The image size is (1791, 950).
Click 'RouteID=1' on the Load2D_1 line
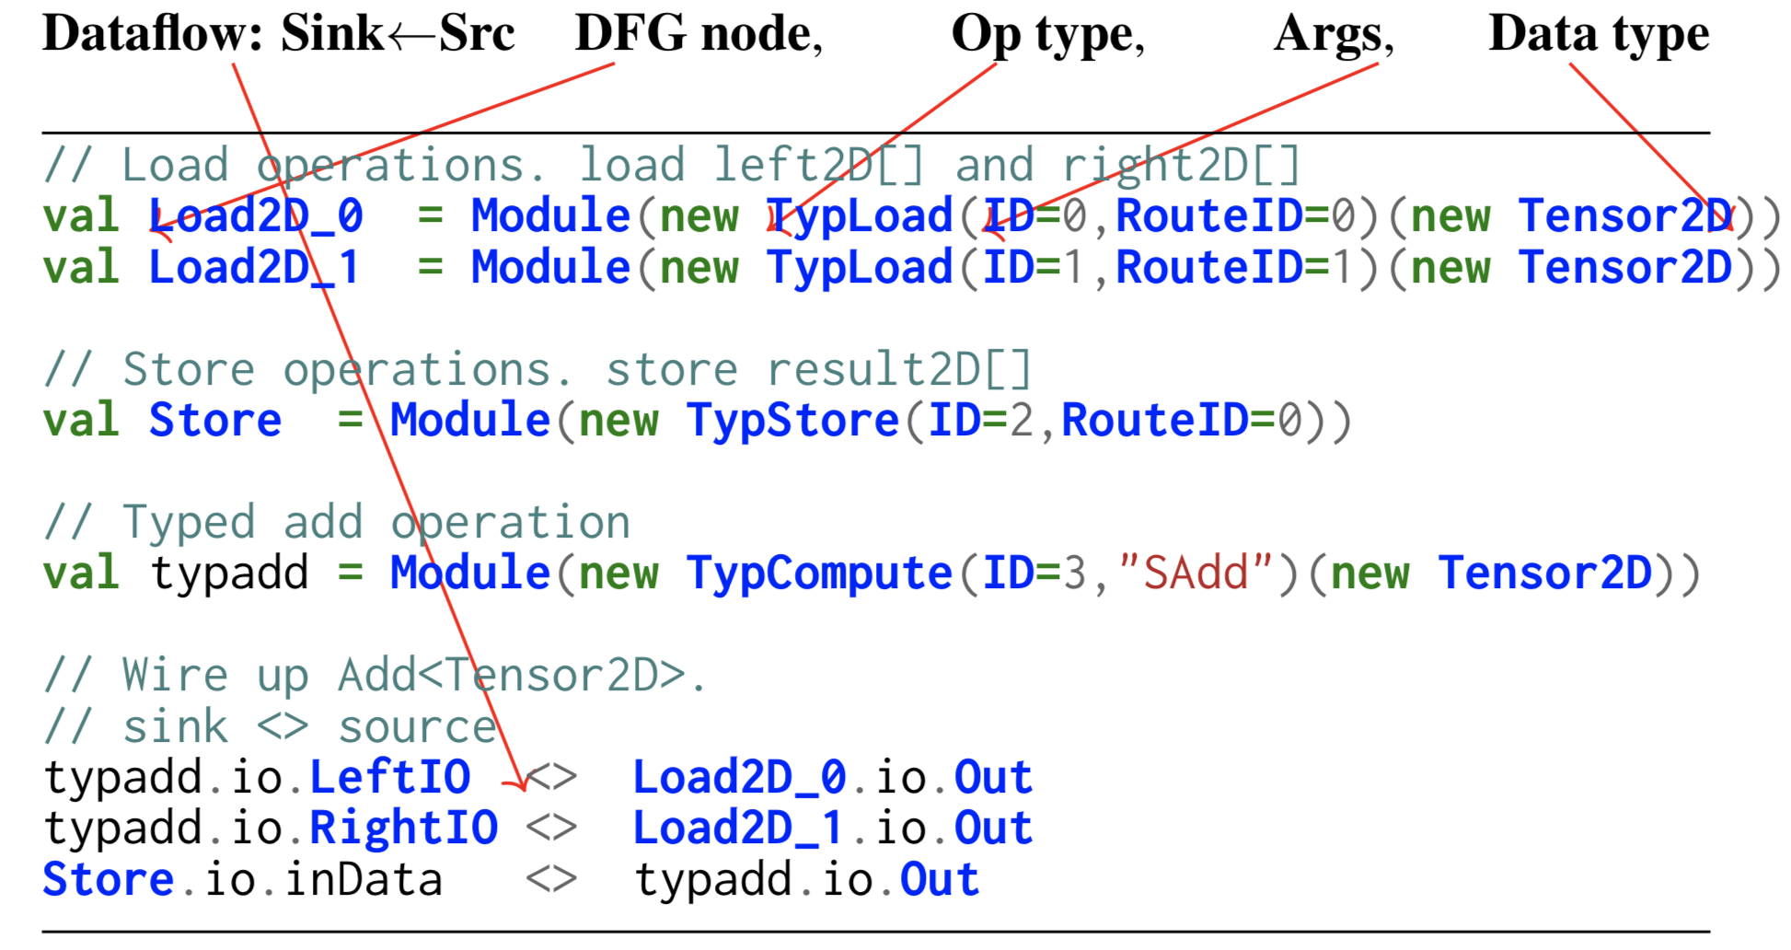click(1234, 268)
